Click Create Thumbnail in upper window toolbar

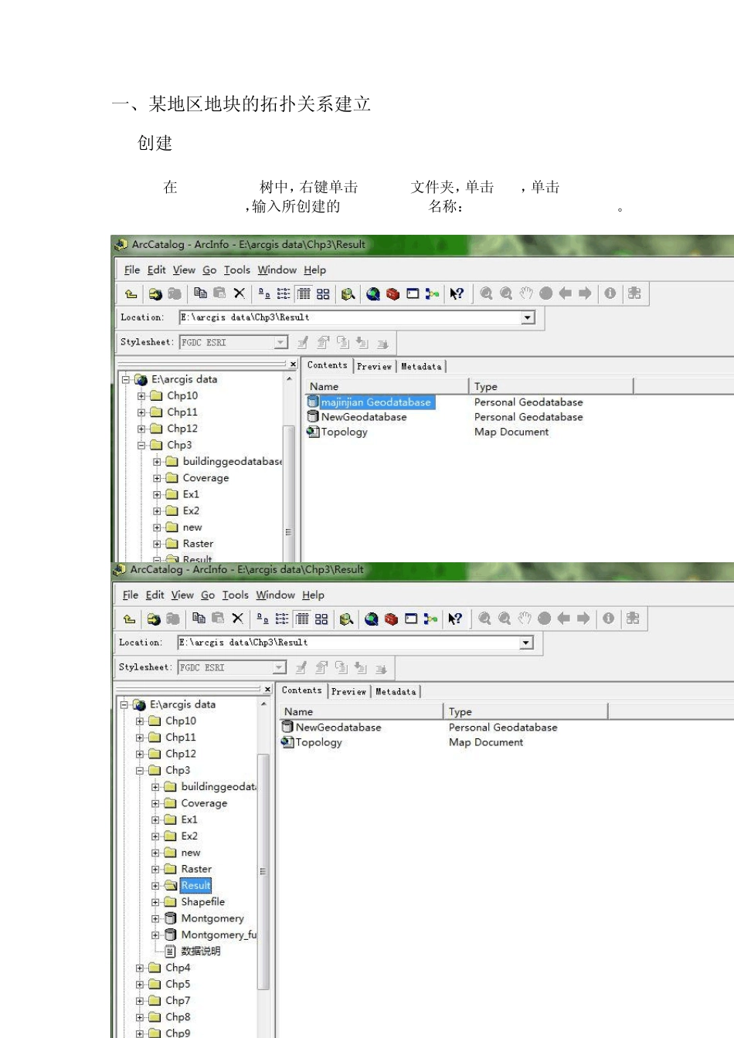[x=634, y=293]
